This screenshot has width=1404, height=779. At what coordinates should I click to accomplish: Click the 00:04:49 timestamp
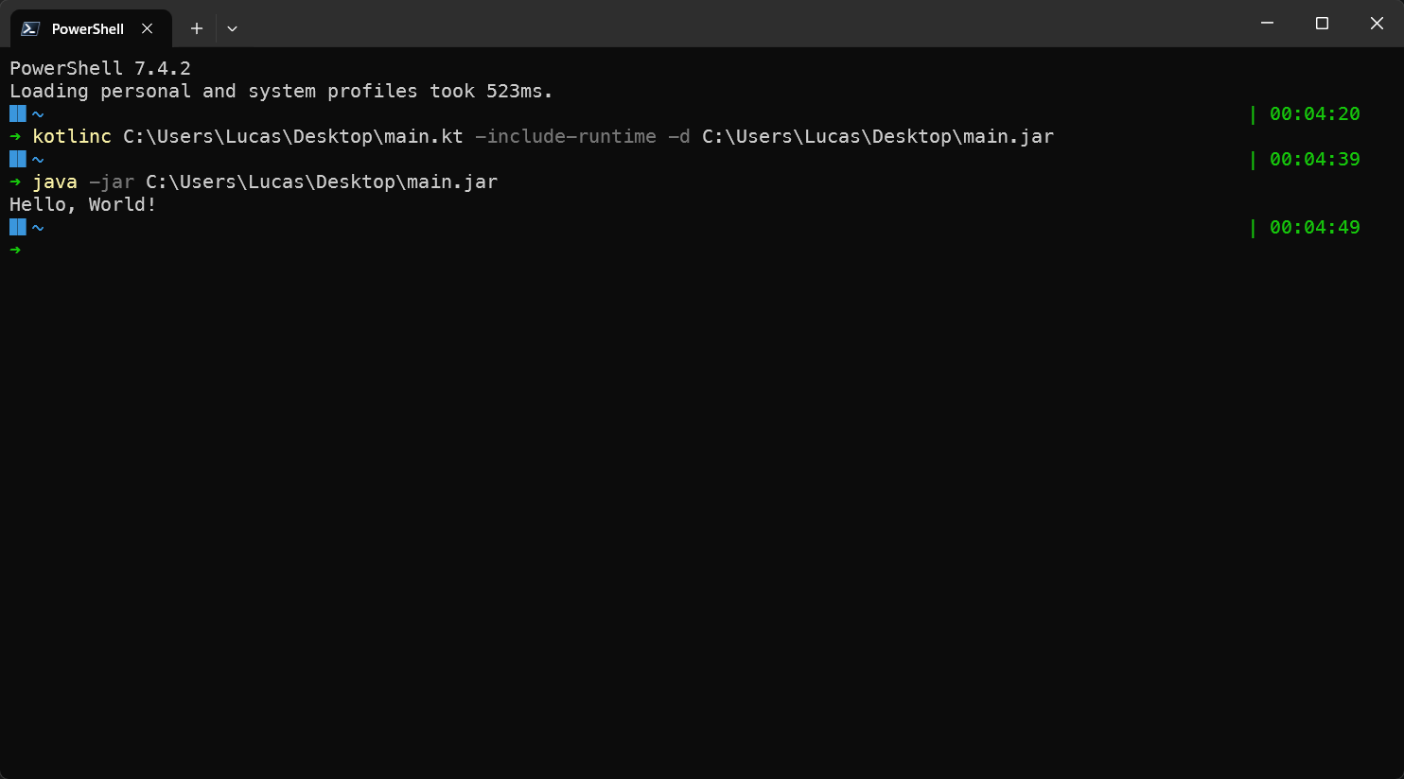coord(1314,227)
